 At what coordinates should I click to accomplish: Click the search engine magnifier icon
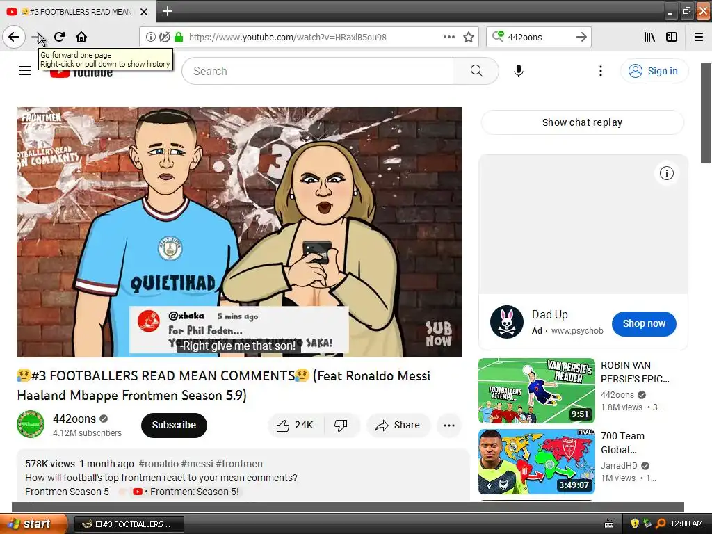(498, 36)
